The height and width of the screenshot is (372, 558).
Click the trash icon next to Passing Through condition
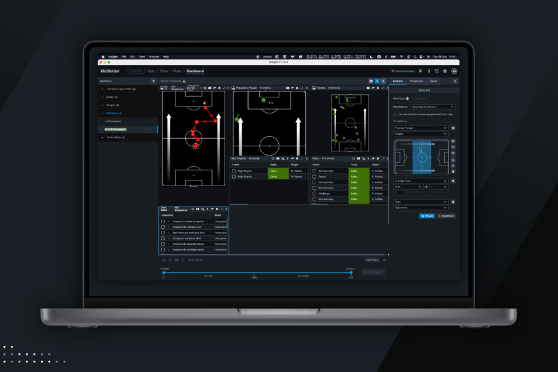[453, 127]
